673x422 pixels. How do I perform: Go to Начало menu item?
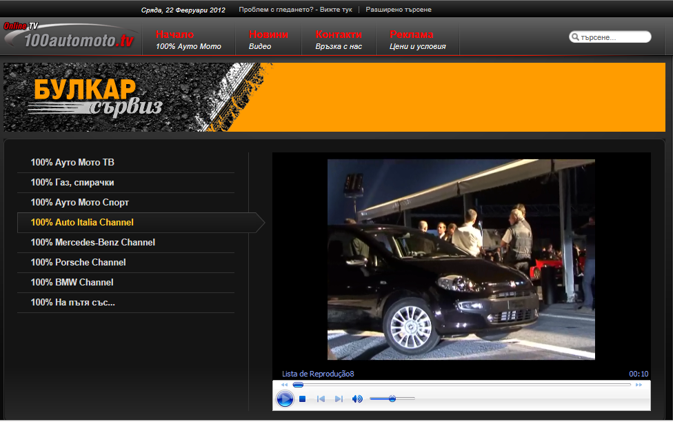tap(188, 39)
